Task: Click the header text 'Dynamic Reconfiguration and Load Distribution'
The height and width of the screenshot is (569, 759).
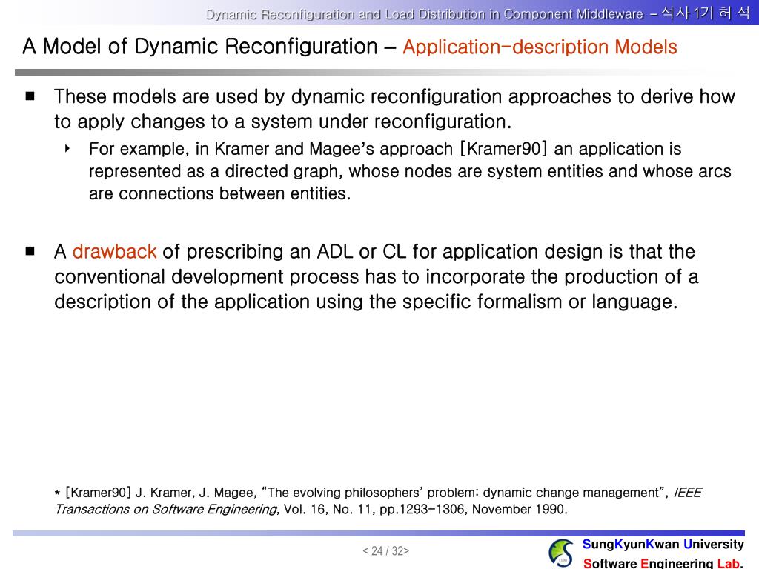Action: coord(345,14)
